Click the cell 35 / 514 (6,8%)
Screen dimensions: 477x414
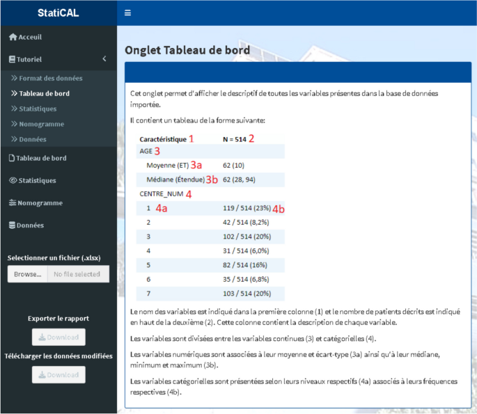coord(246,279)
